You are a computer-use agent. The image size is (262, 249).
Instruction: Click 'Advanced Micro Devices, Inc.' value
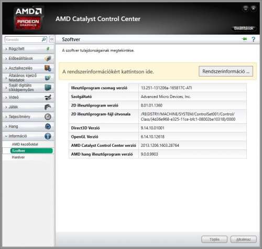click(166, 96)
